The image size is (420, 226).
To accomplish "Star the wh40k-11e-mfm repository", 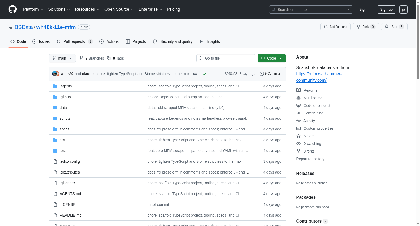I will tap(394, 27).
